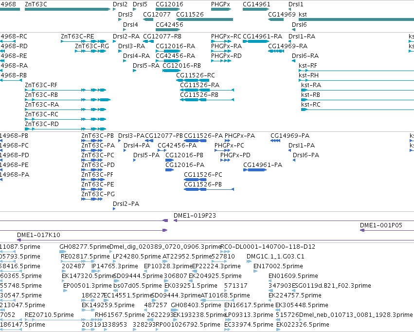414x332 pixels.
Task: Select EST AT22952.5prime
Action: (187, 256)
